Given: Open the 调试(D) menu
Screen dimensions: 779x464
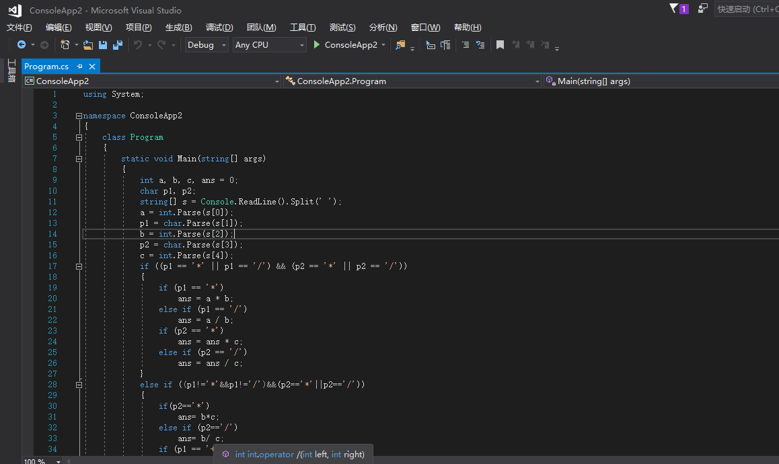Looking at the screenshot, I should [x=219, y=28].
